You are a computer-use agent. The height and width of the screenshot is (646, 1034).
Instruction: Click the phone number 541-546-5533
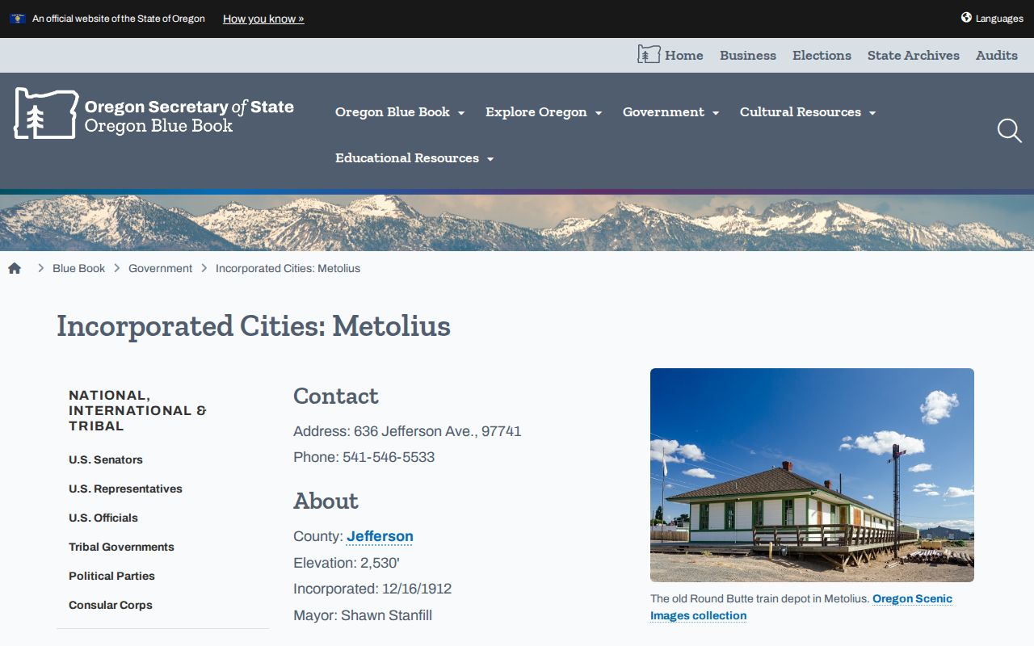[x=389, y=457]
